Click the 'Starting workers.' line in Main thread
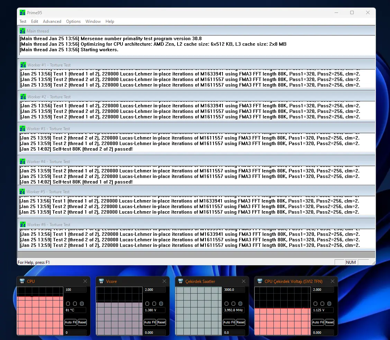 pos(69,50)
